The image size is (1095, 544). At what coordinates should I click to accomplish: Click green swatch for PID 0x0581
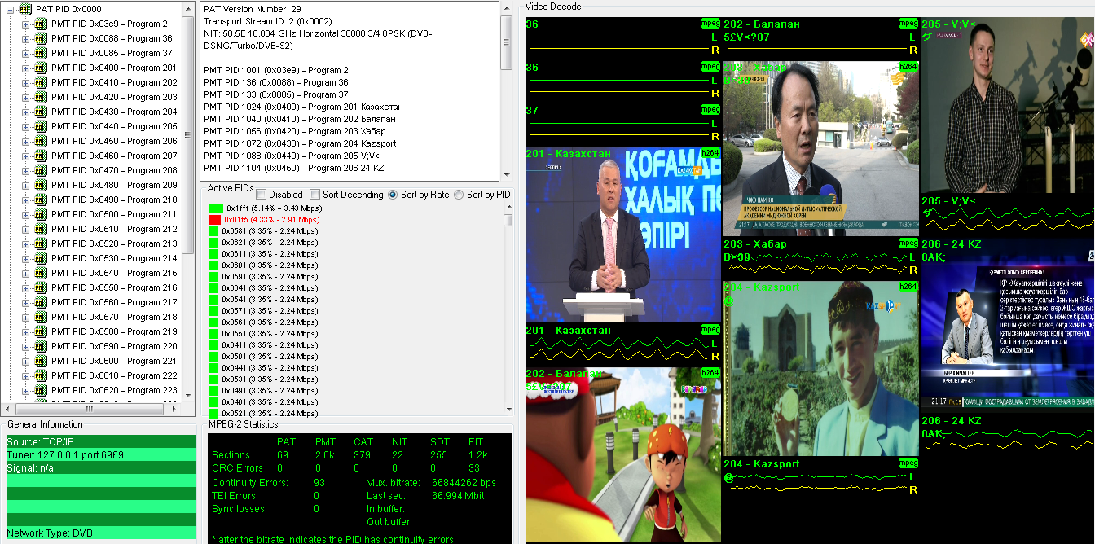pyautogui.click(x=215, y=231)
